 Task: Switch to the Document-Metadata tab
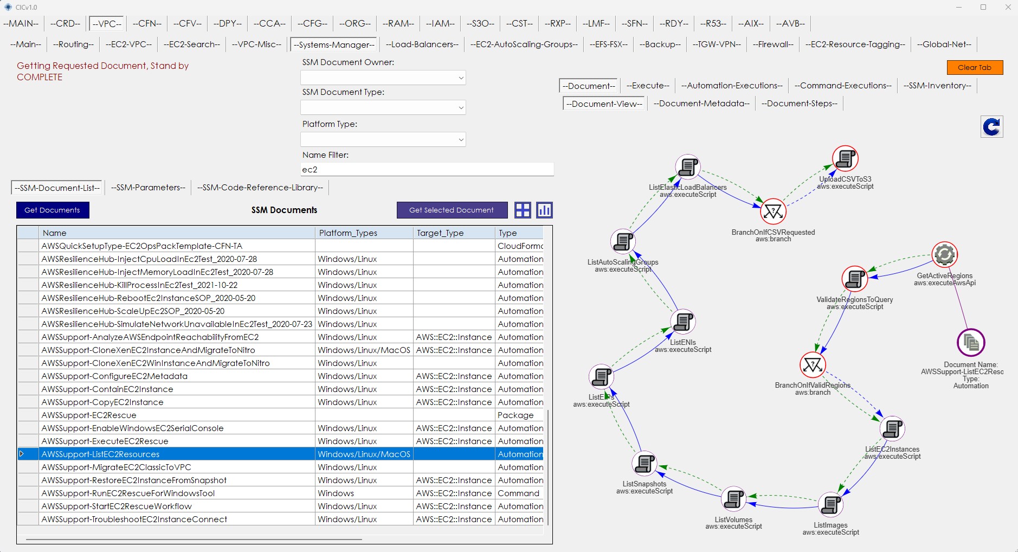pos(701,104)
